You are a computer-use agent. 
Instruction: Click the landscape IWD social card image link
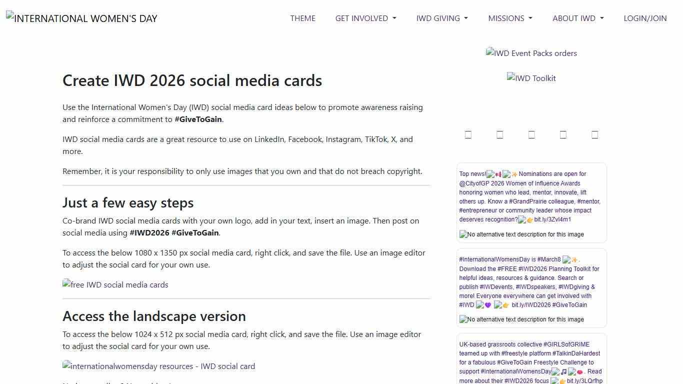click(158, 366)
